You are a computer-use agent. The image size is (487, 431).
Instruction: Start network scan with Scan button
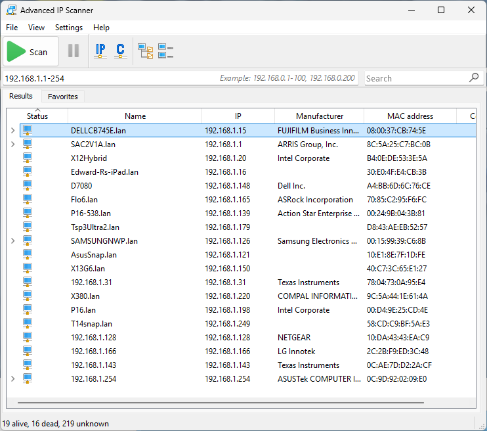[30, 51]
